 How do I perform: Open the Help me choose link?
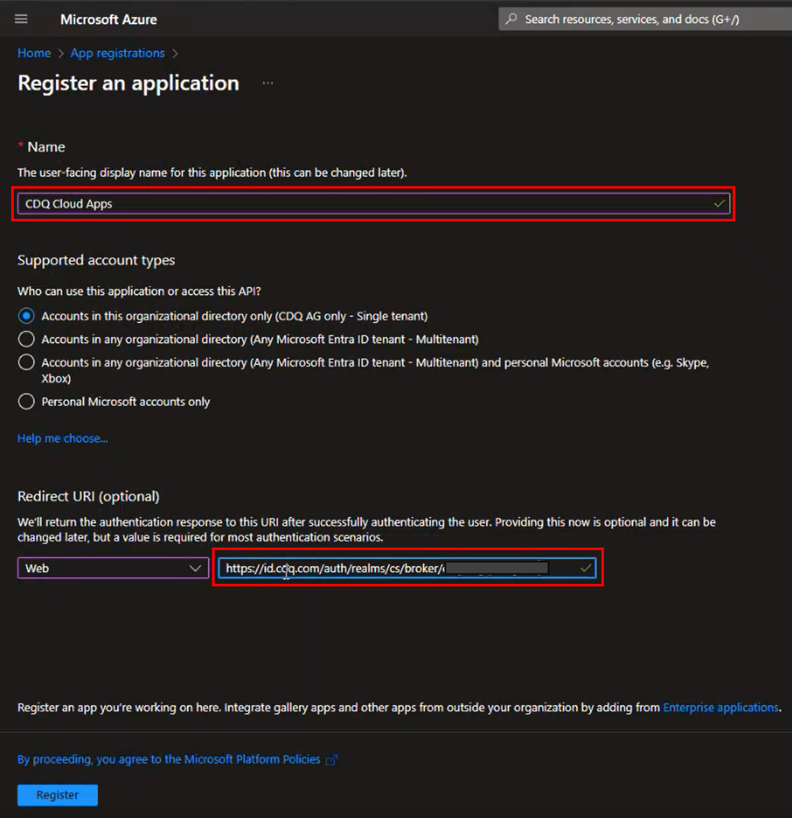[x=62, y=438]
